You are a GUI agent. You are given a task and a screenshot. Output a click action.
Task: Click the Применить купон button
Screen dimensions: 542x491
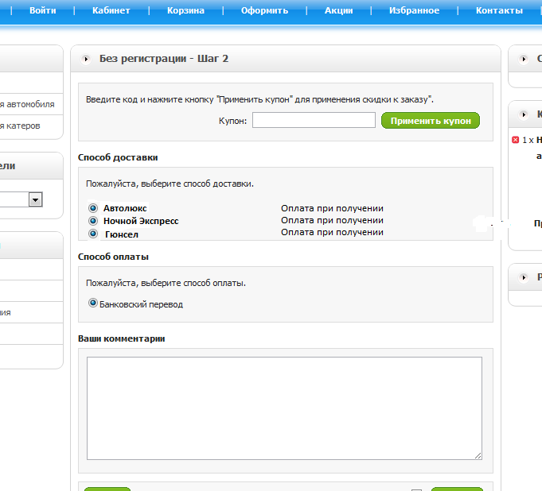click(x=431, y=121)
